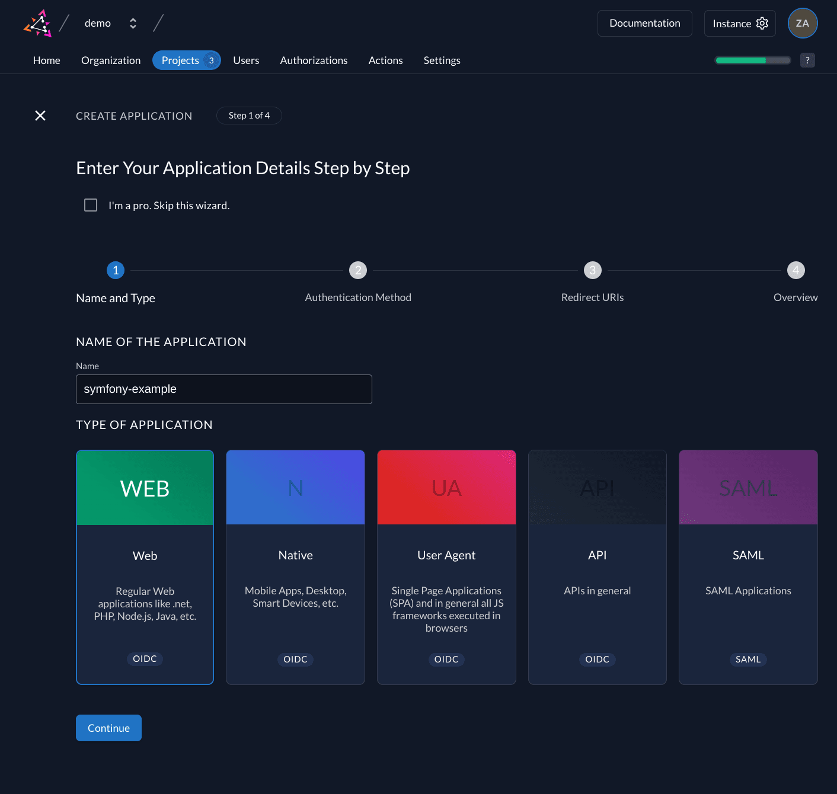Viewport: 837px width, 794px height.
Task: Go to the Actions menu item
Action: 385,60
